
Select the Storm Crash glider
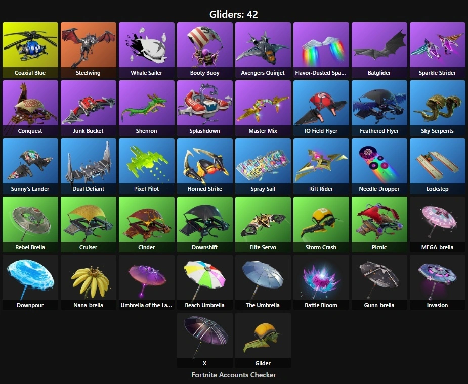point(321,224)
